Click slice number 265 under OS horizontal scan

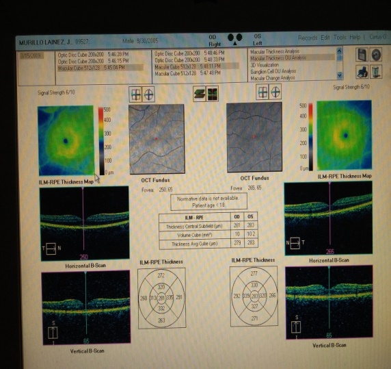330,251
